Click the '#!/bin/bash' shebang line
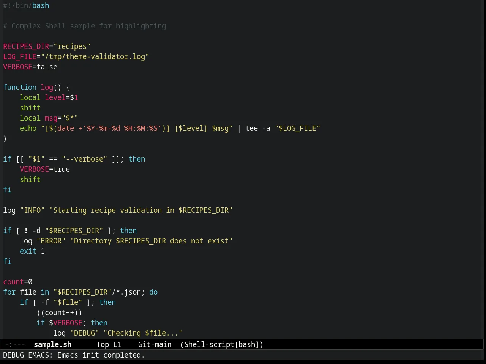 pos(26,5)
